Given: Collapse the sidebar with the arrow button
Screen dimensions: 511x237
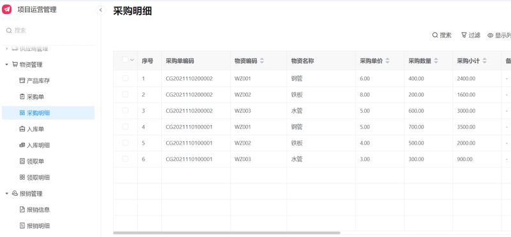Looking at the screenshot, I should [101, 10].
